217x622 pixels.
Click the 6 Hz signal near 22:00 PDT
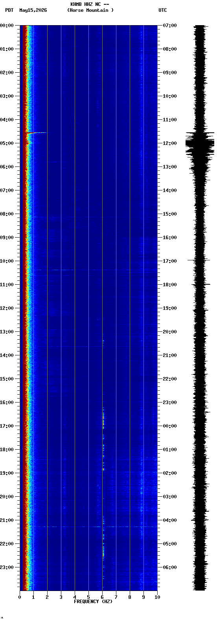pyautogui.click(x=103, y=550)
